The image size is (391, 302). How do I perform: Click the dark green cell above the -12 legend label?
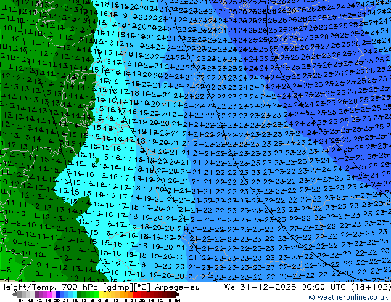(x=80, y=294)
